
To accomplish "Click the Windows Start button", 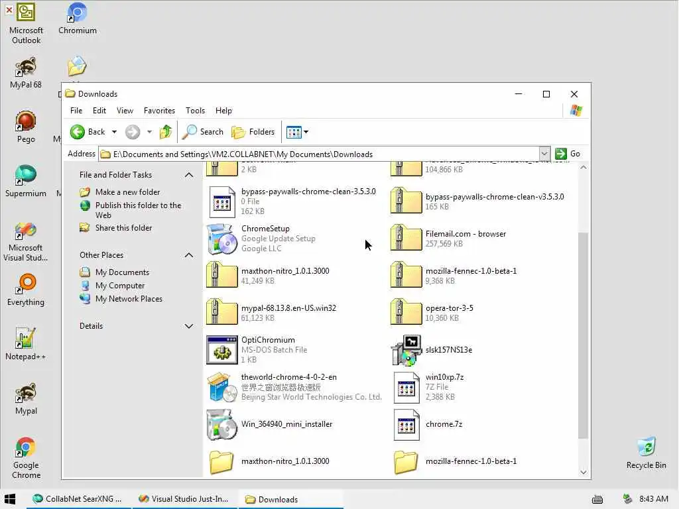I will (10, 499).
